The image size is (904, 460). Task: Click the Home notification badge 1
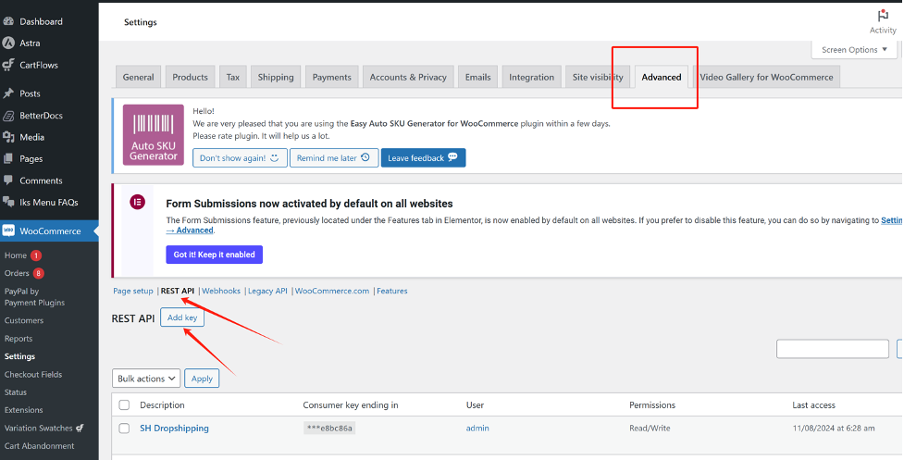coord(36,255)
